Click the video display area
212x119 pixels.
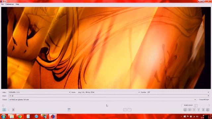pos(106,48)
